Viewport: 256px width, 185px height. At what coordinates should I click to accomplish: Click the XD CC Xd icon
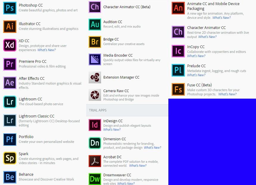coord(10,45)
